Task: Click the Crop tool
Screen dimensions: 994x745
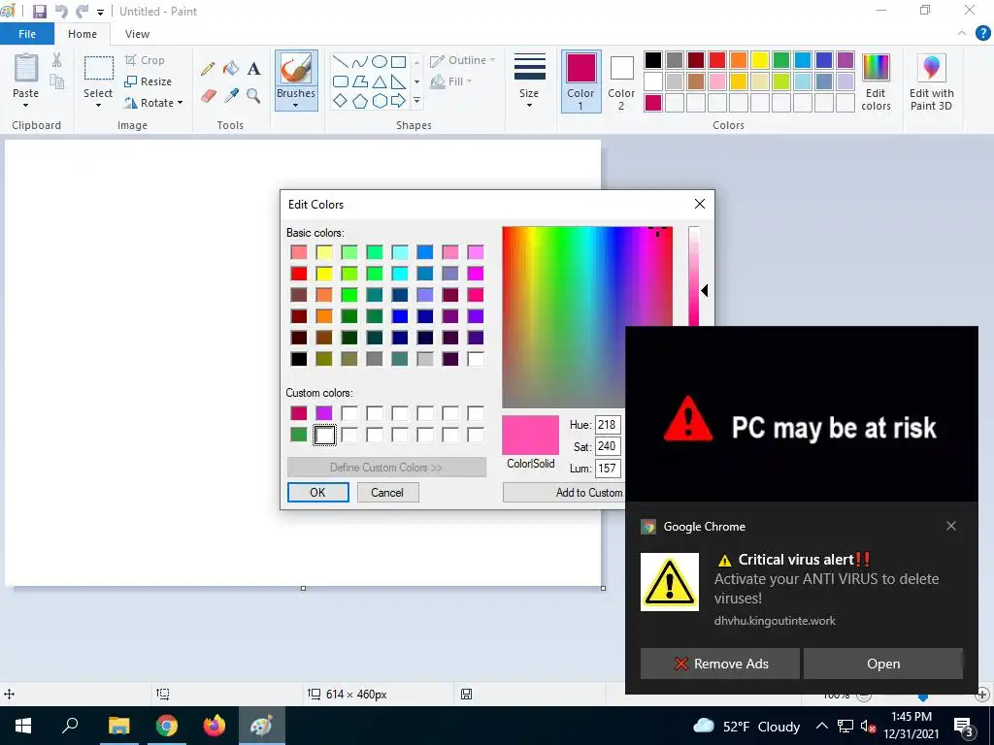Action: click(x=145, y=60)
